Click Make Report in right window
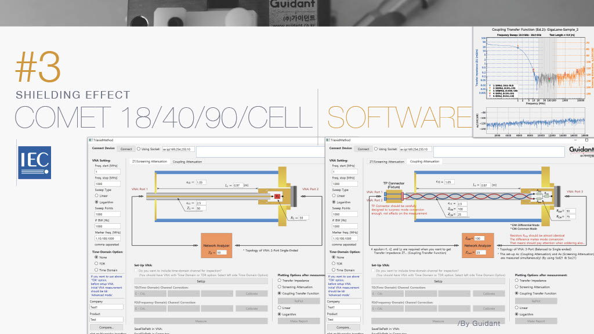 [536, 321]
